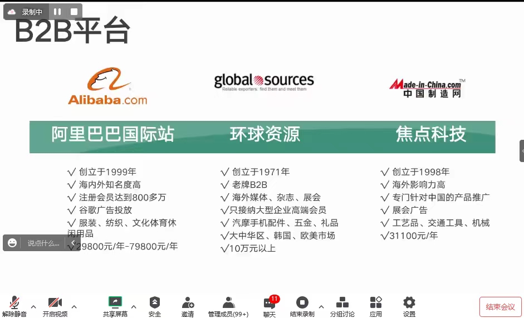Expand share options arrow beside 共享屏幕
Image resolution: width=524 pixels, height=318 pixels.
[x=134, y=306]
